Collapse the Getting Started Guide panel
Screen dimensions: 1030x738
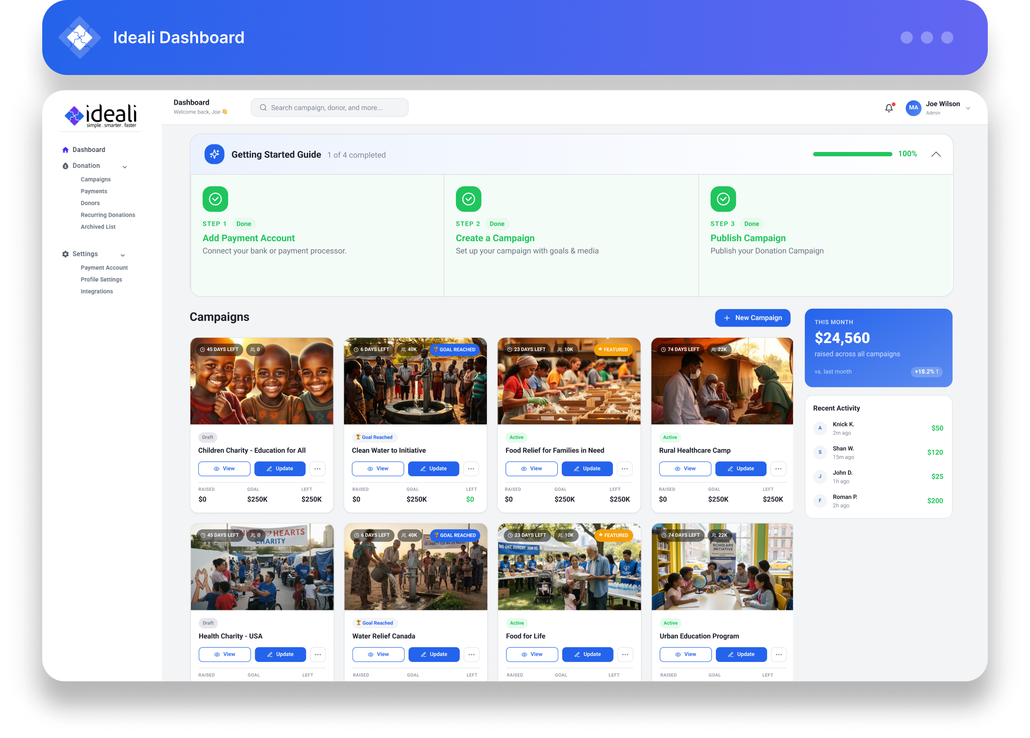pyautogui.click(x=936, y=154)
